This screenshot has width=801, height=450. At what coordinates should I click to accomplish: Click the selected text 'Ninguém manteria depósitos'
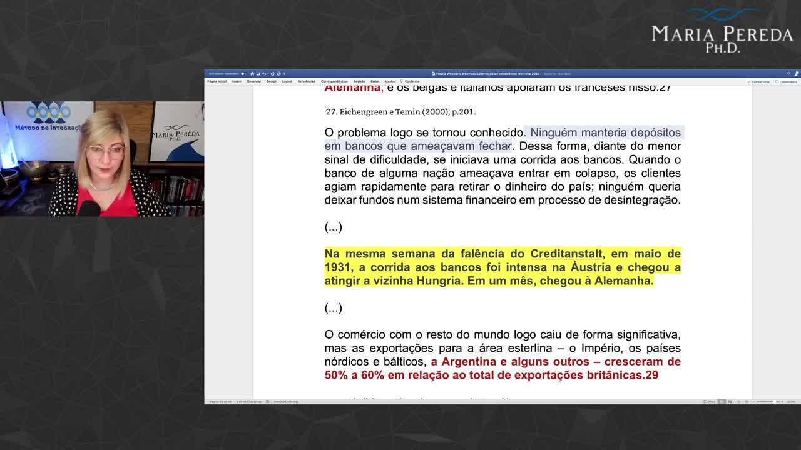click(605, 132)
